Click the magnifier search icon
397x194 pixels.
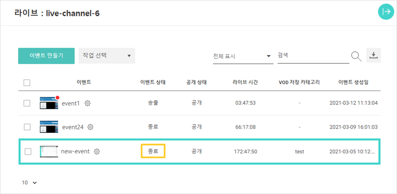(356, 56)
